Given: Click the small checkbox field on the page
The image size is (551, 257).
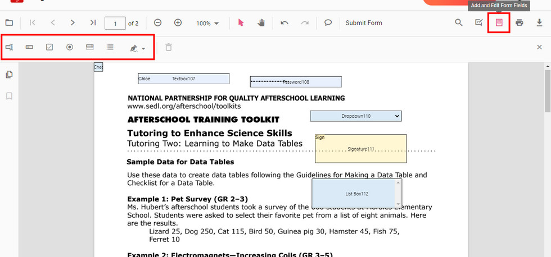Looking at the screenshot, I should coord(98,67).
